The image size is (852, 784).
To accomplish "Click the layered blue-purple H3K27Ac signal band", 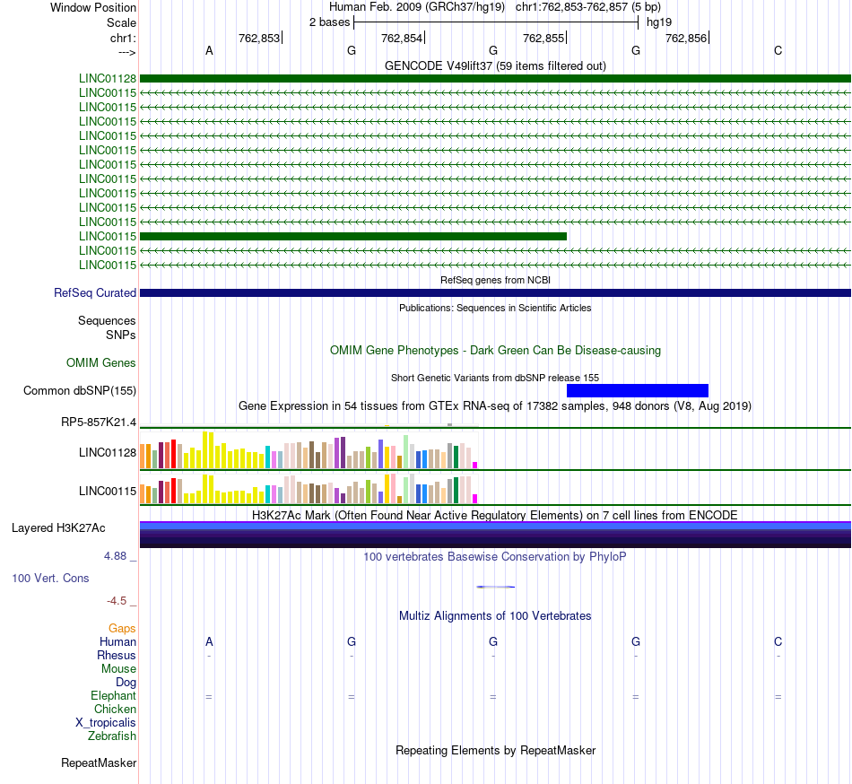I will (x=495, y=535).
